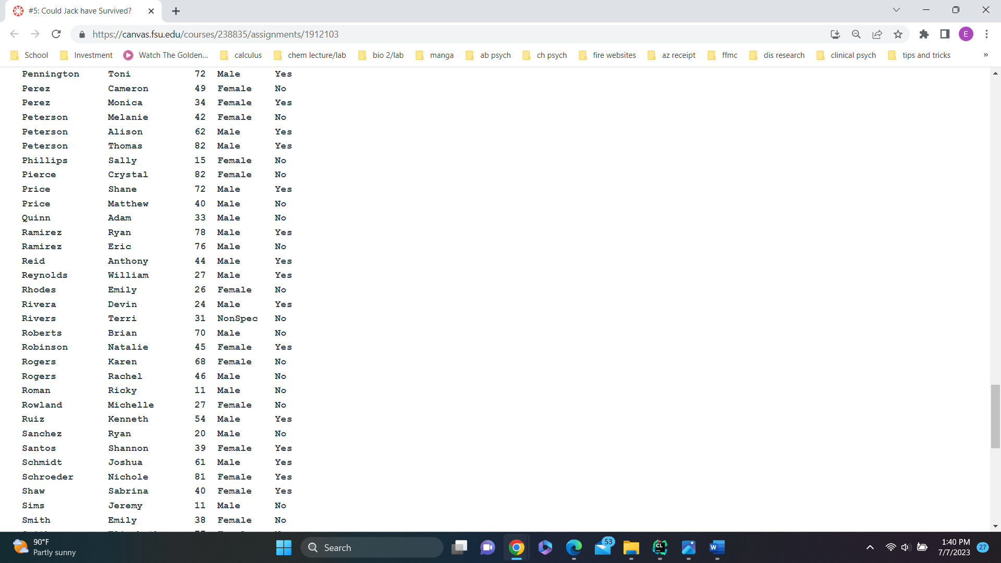Open Chrome profile avatar E
Viewport: 1001px width, 563px height.
pos(966,34)
